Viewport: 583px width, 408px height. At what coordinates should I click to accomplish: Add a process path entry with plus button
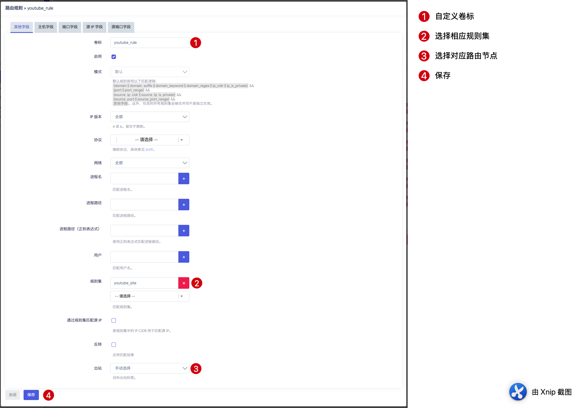[184, 205]
